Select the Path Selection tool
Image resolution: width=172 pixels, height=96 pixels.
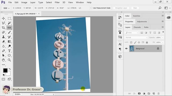pos(3,55)
